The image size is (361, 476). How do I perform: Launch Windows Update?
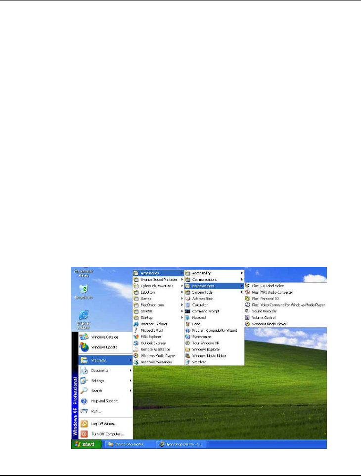tap(106, 347)
